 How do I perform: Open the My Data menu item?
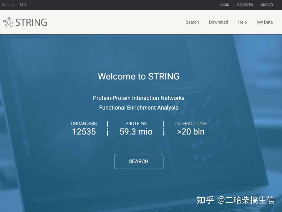tap(265, 22)
